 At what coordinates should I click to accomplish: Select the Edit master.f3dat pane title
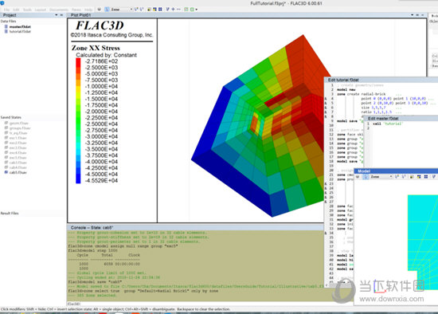tap(383, 119)
